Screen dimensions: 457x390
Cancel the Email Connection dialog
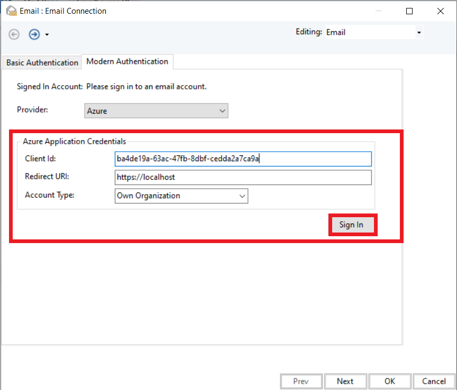pos(434,381)
